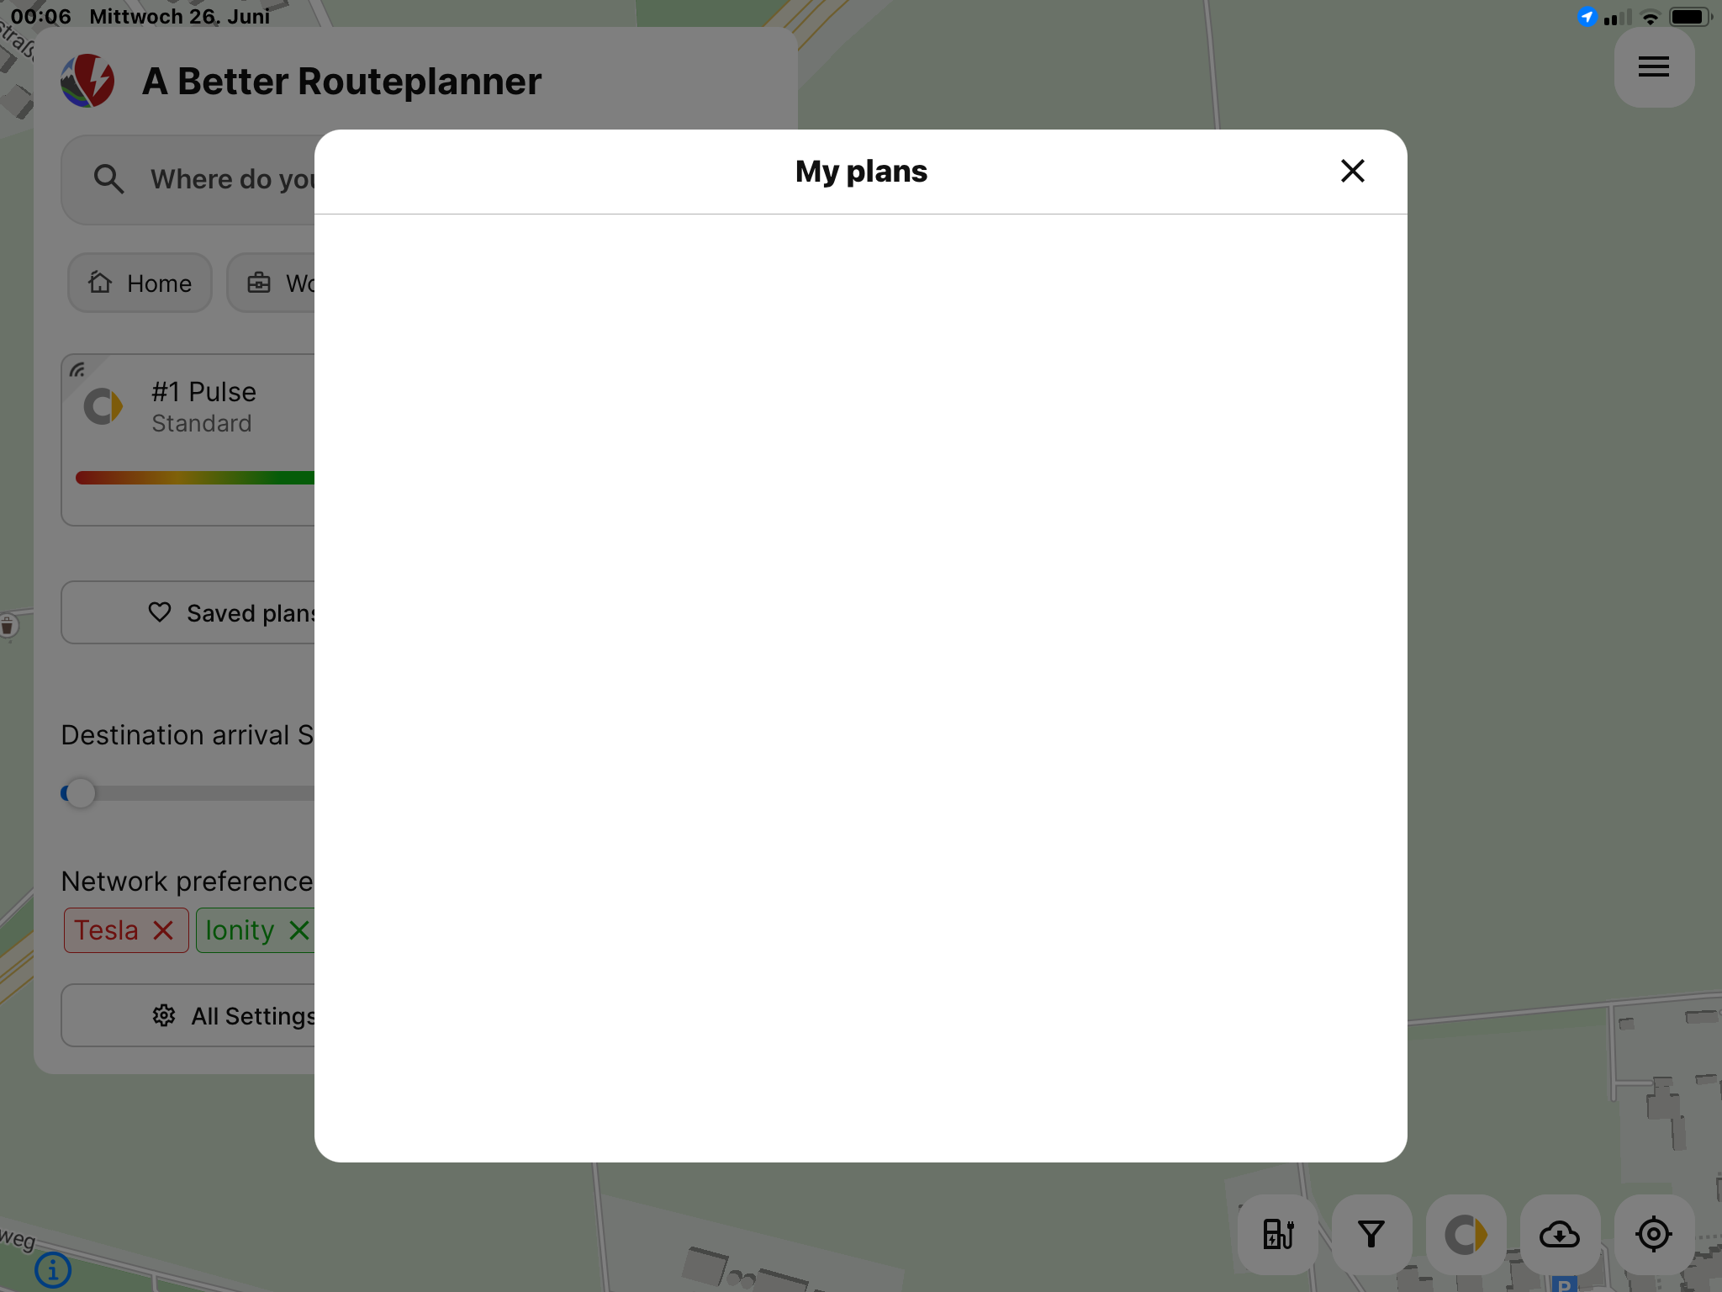Remove Ionity from network preferences

click(298, 930)
